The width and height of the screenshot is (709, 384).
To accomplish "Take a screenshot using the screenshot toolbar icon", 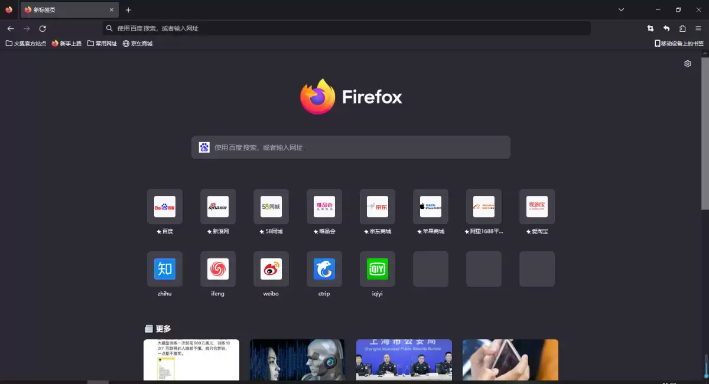I will (650, 28).
